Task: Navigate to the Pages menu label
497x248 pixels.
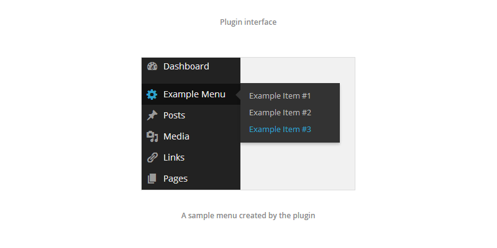Action: 175,179
